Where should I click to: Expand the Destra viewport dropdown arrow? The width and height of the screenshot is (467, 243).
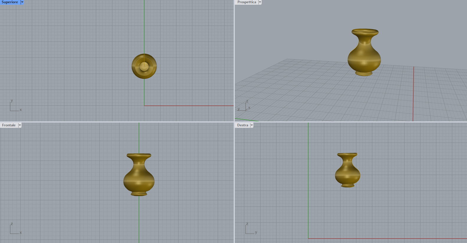pyautogui.click(x=252, y=125)
